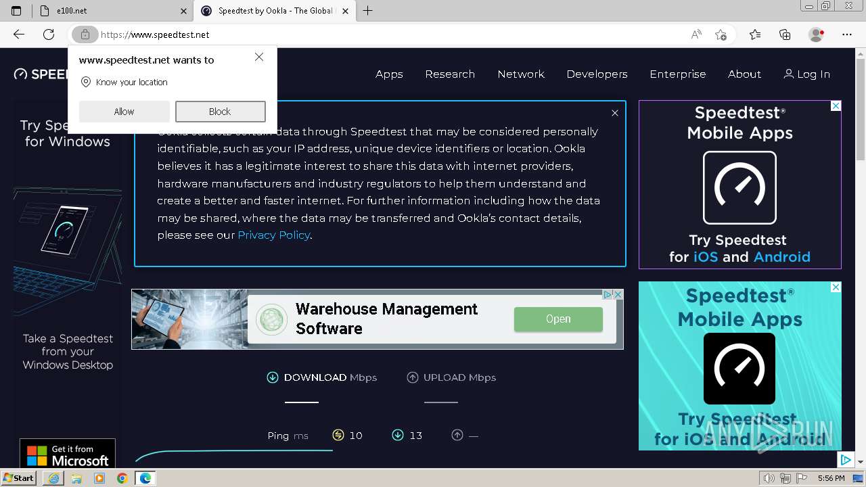Screen dimensions: 866x487
Task: Click the download latency icon showing 13
Action: (398, 435)
